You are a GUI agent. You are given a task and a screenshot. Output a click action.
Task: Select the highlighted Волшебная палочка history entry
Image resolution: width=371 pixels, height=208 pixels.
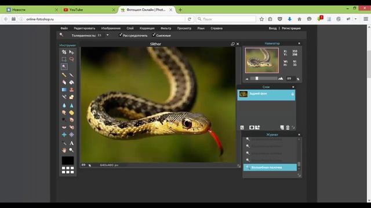coord(270,168)
